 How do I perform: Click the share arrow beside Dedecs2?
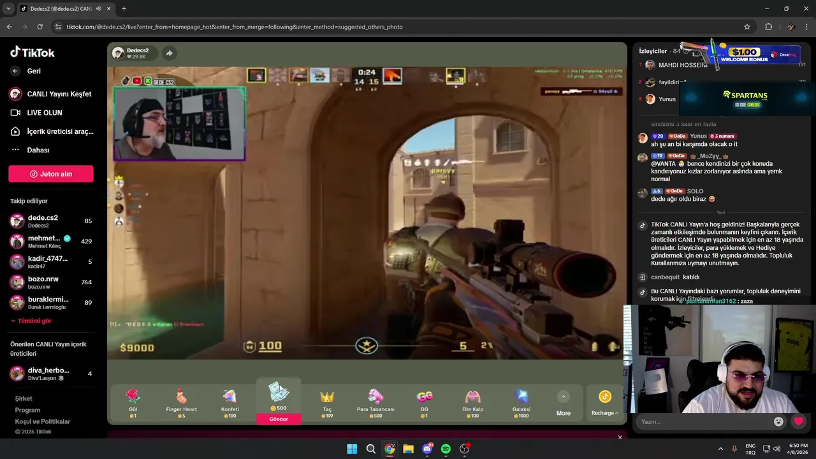click(x=169, y=54)
